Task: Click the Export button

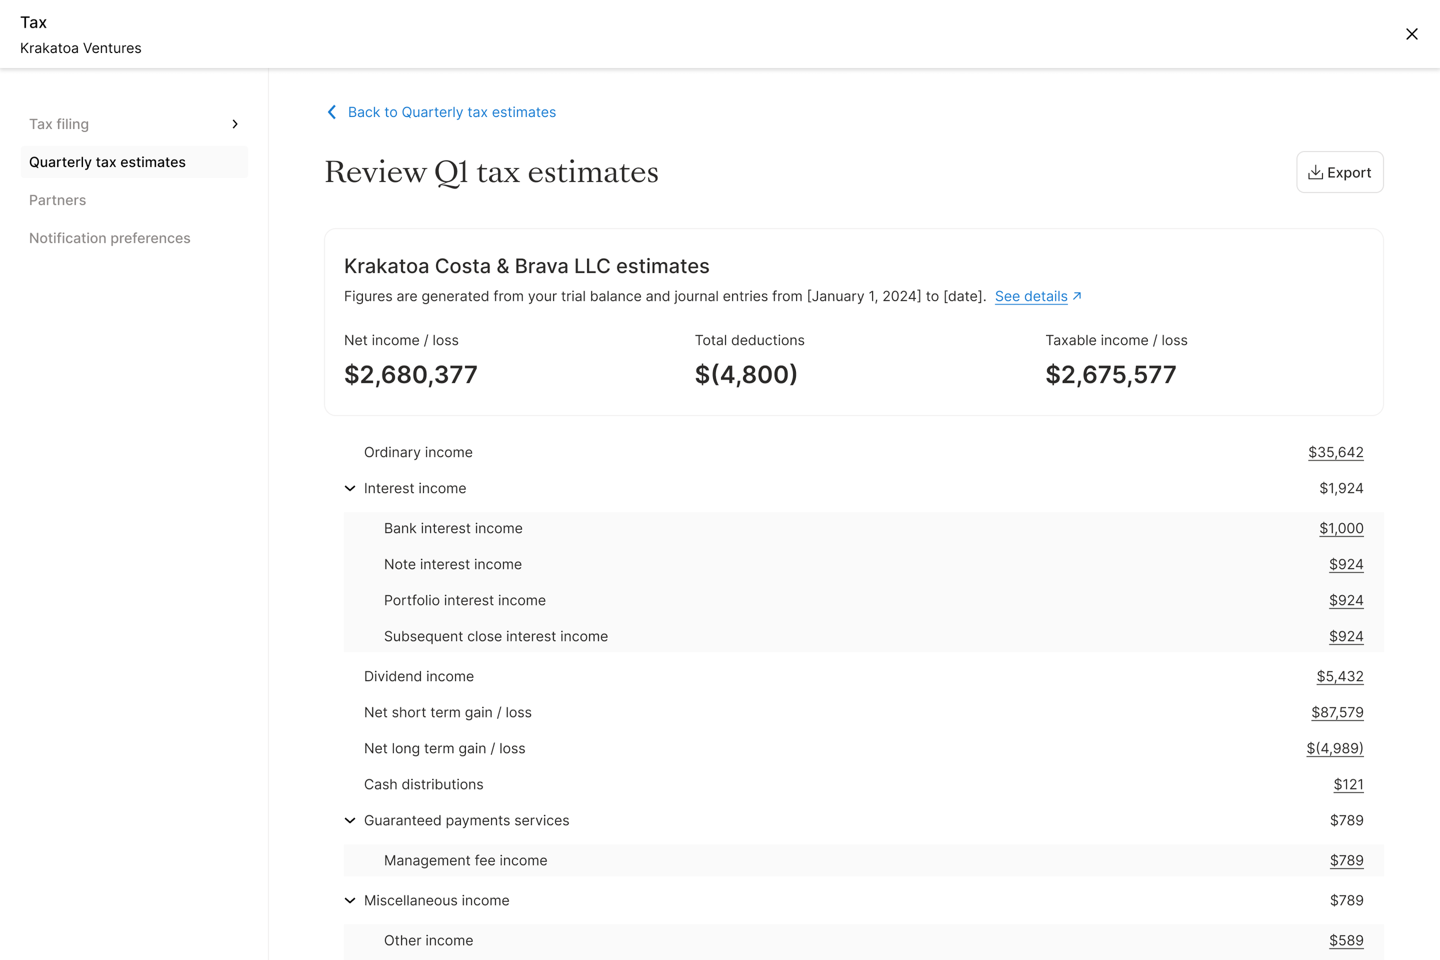Action: (x=1339, y=173)
